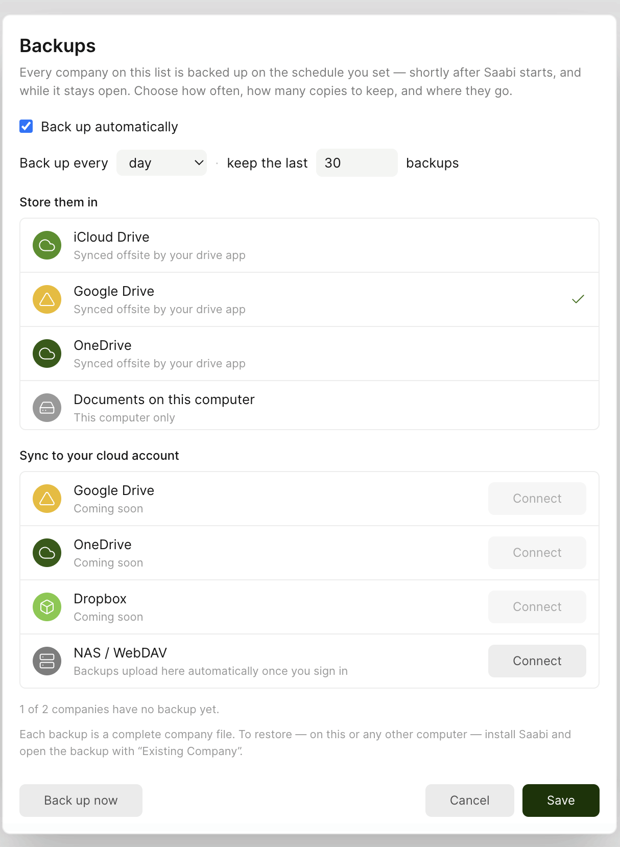Screen dimensions: 620x847
Task: Click the iCloud Drive cloud icon
Action: [47, 245]
